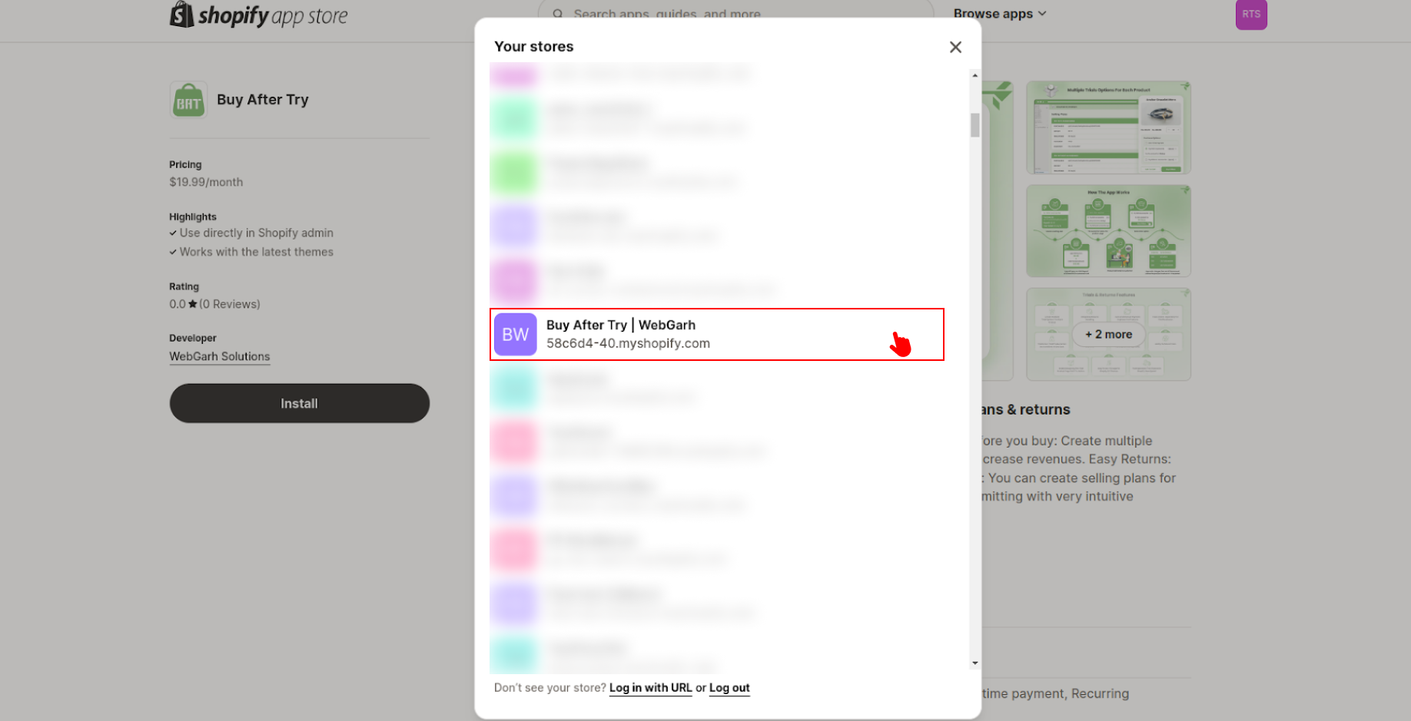The width and height of the screenshot is (1411, 721).
Task: Open the How The App Works thumbnail
Action: coord(1107,231)
